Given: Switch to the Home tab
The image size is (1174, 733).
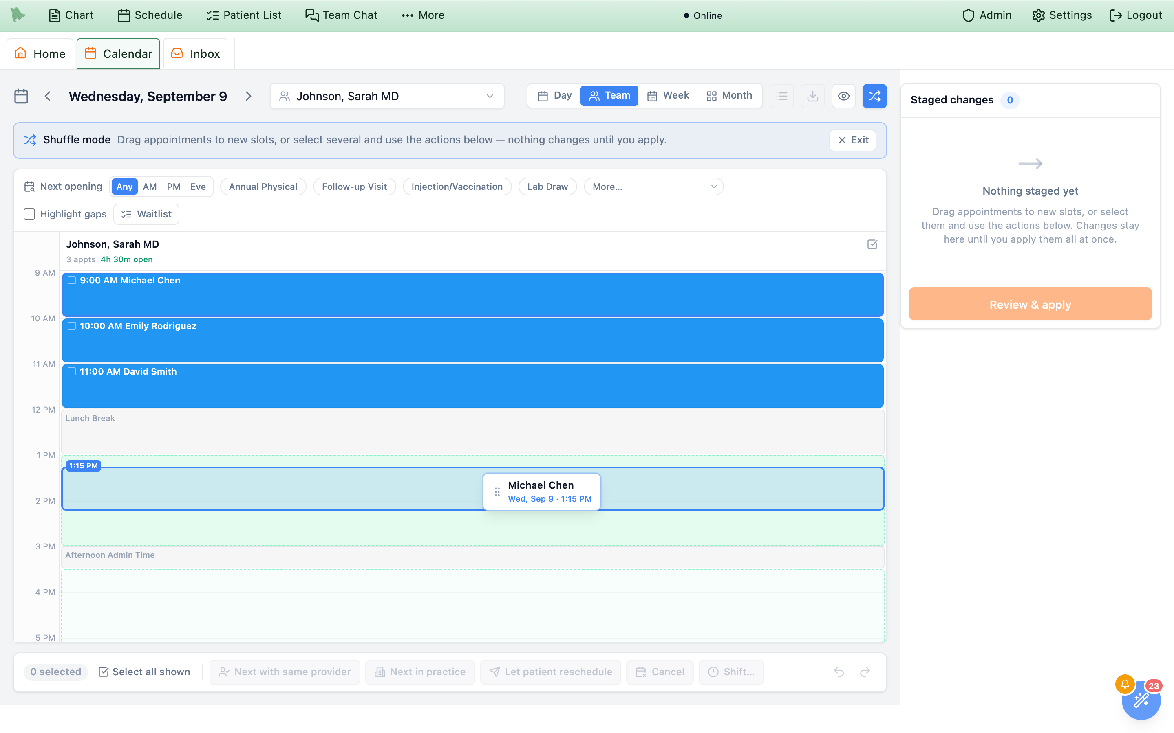Looking at the screenshot, I should 40,53.
